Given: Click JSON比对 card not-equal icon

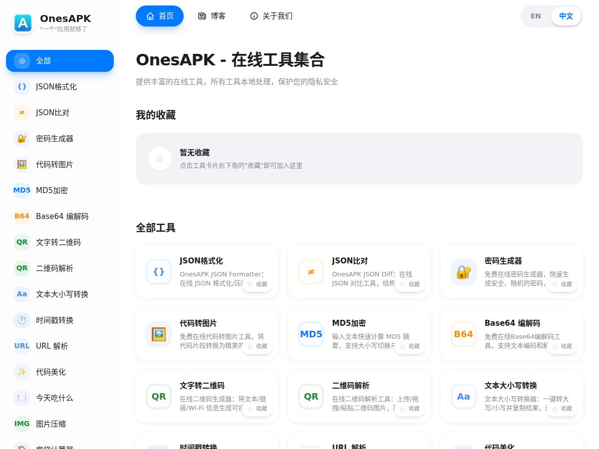Looking at the screenshot, I should point(311,272).
